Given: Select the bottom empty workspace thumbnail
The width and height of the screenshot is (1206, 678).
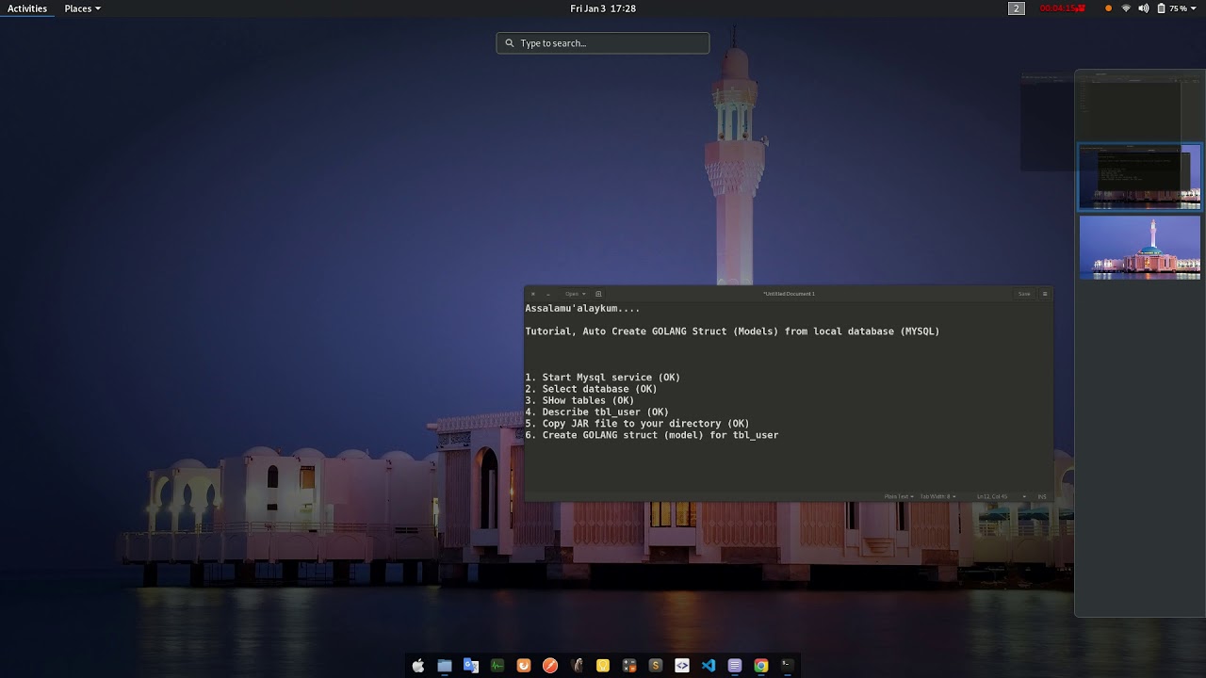Looking at the screenshot, I should pyautogui.click(x=1140, y=247).
